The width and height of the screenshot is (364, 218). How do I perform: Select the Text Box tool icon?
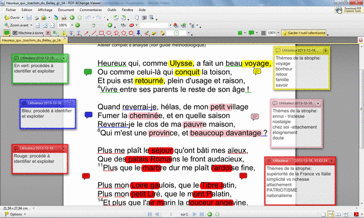[x=48, y=33]
